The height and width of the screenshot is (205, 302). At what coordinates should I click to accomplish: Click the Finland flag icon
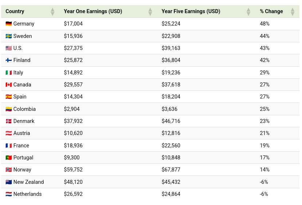9,60
